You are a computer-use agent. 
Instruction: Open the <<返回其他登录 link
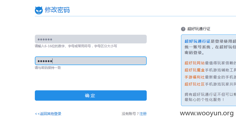pos(48,114)
